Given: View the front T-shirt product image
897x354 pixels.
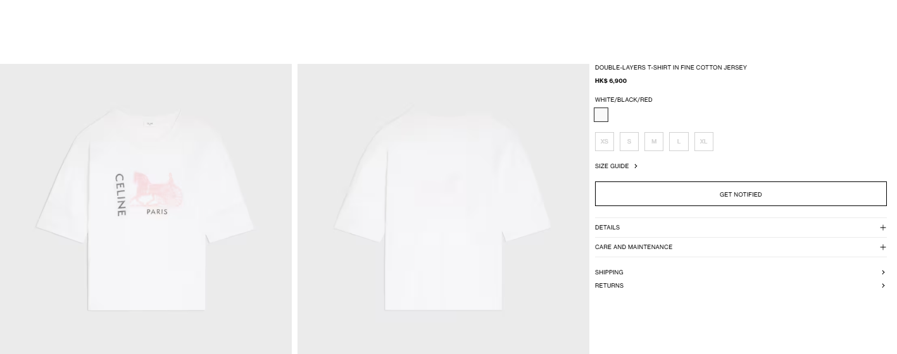Looking at the screenshot, I should [x=146, y=209].
